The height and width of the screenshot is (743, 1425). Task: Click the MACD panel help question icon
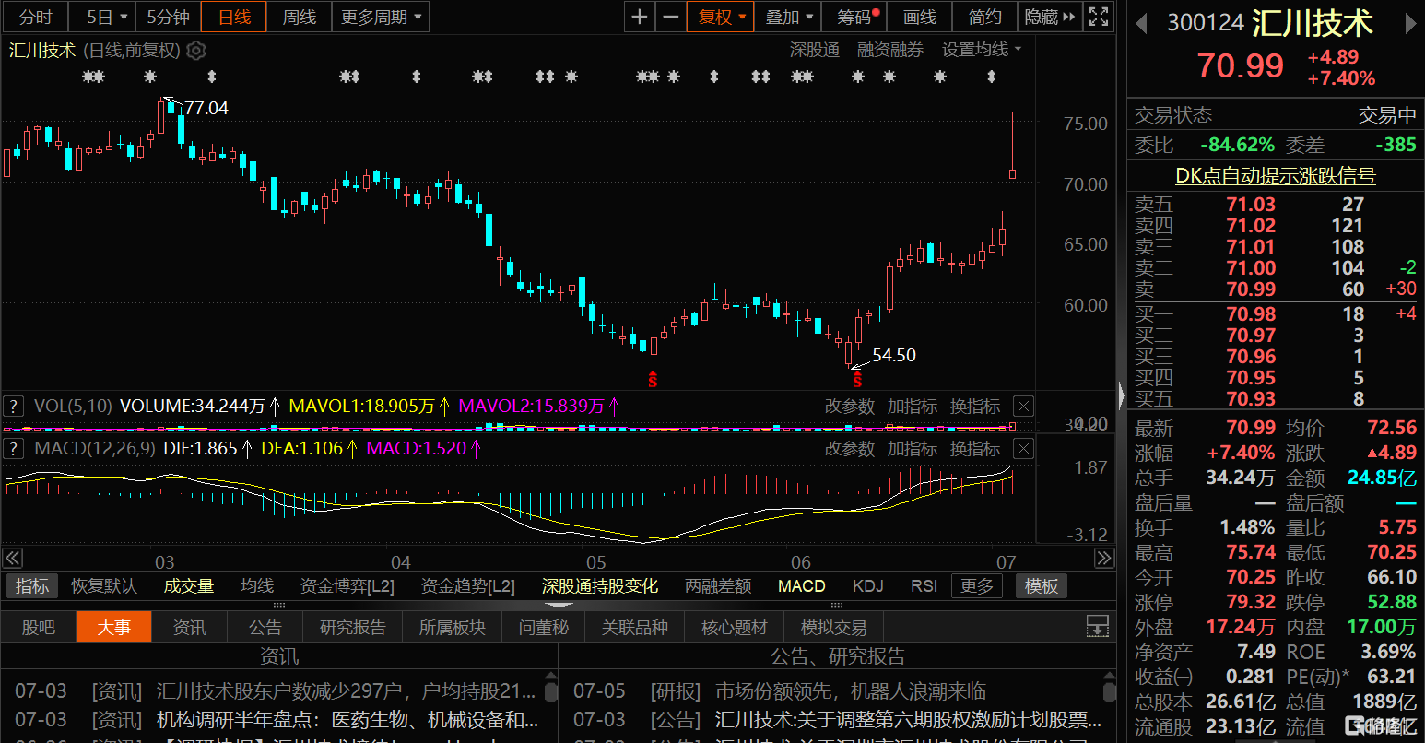[x=14, y=448]
